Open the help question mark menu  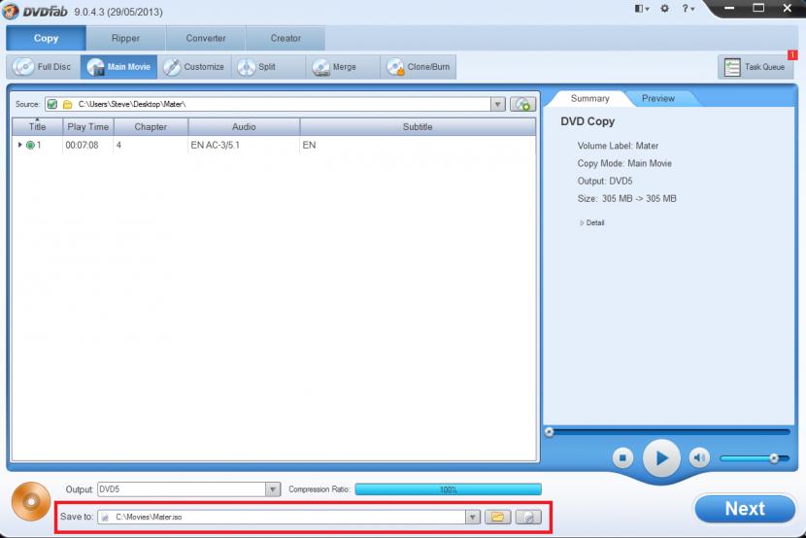(688, 8)
